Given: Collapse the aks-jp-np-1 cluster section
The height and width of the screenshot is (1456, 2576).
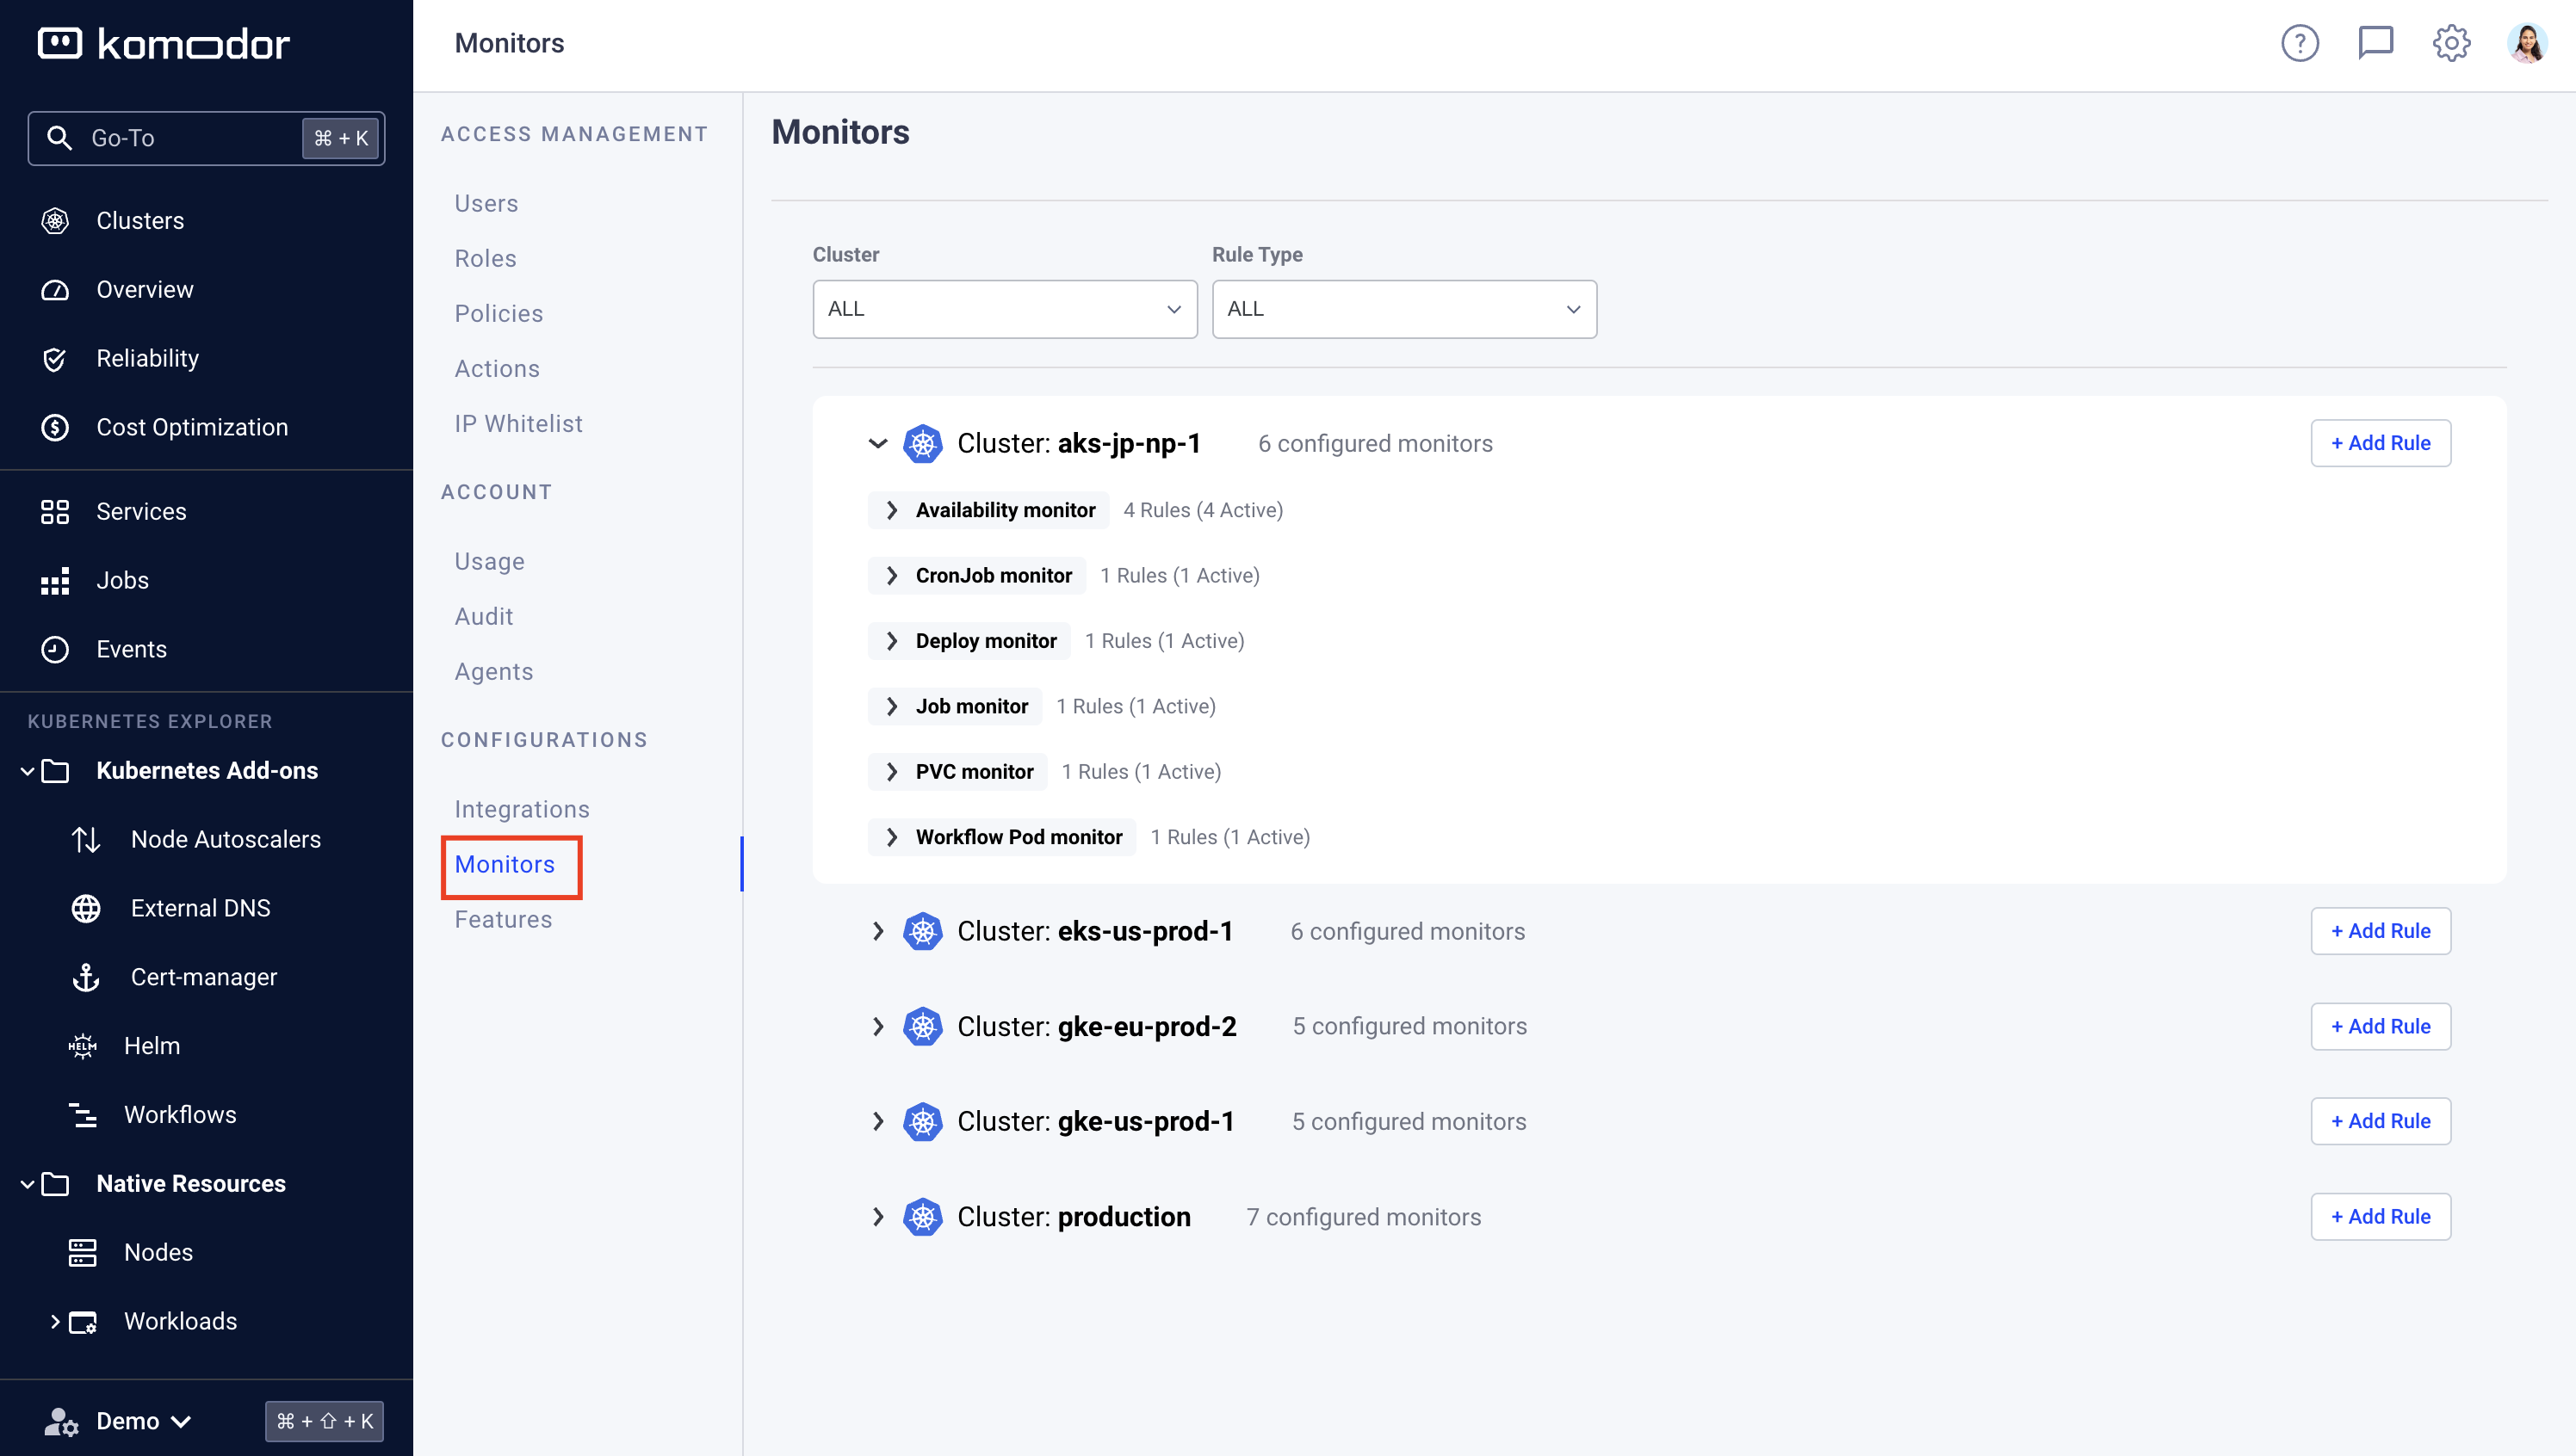Looking at the screenshot, I should coord(878,444).
